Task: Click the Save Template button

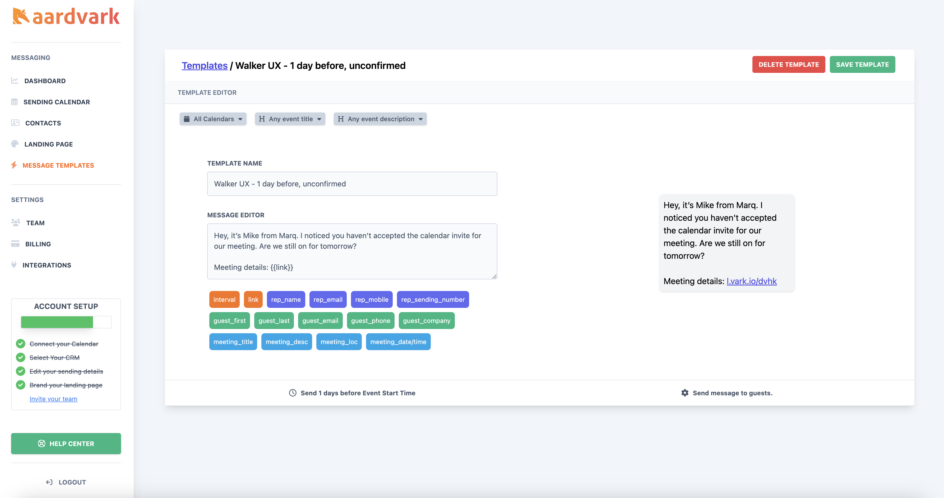Action: click(x=862, y=64)
